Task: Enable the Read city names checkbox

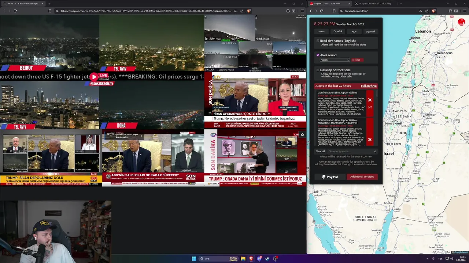Action: pyautogui.click(x=318, y=41)
